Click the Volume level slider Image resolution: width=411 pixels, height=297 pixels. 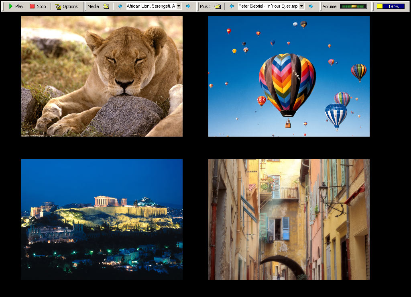tap(353, 6)
